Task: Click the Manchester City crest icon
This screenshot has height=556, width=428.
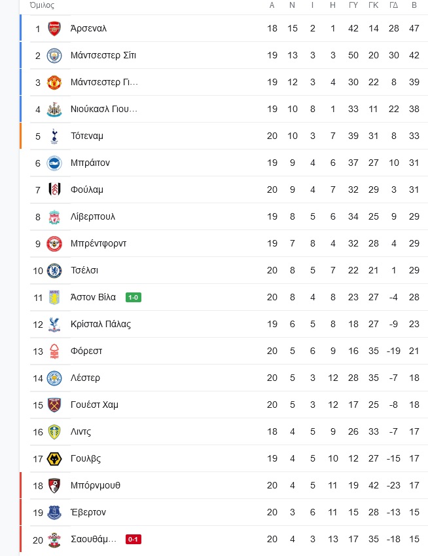Action: coord(54,56)
